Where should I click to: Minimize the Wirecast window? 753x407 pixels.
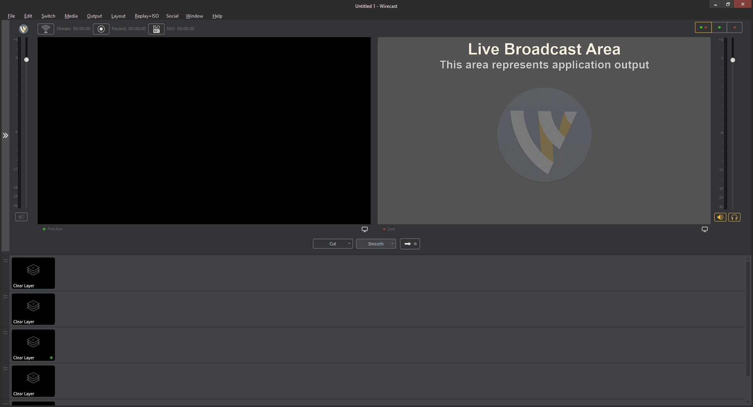(715, 4)
